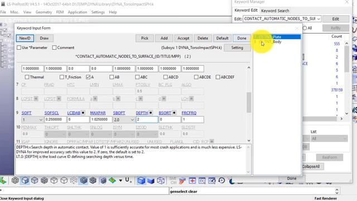Click the SOFSCL value field 0.2500000
This screenshot has height=201, width=357.
[55, 119]
